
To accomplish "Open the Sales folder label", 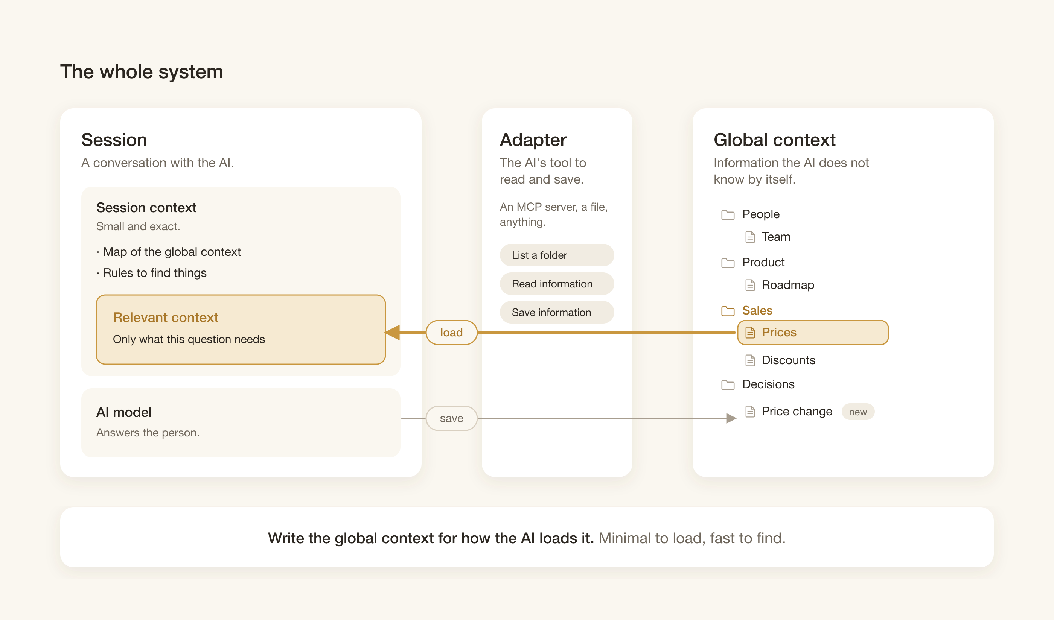I will [757, 310].
